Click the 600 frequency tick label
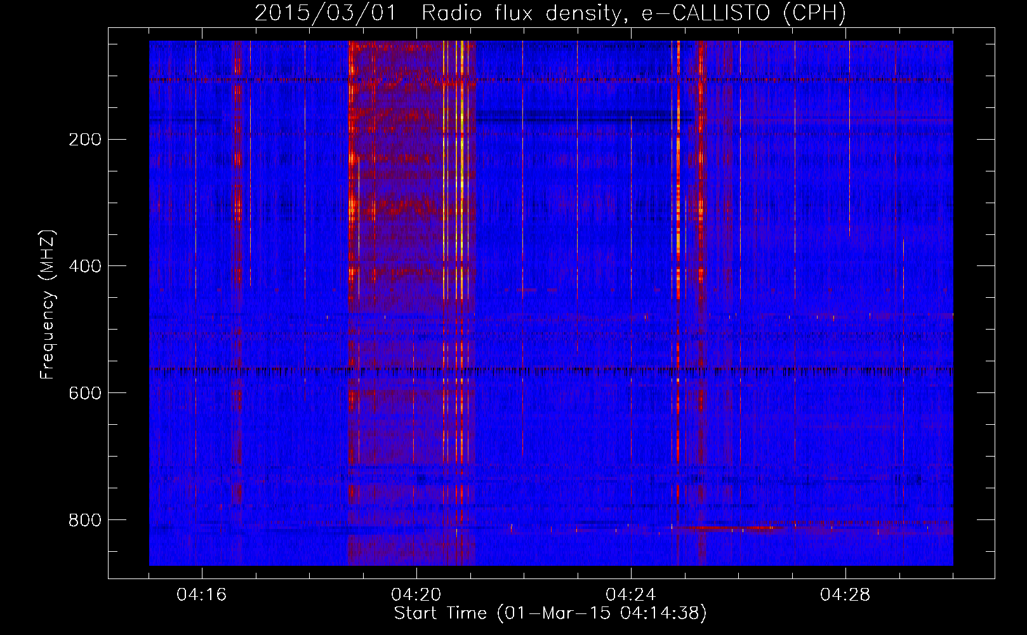The width and height of the screenshot is (1027, 635). pyautogui.click(x=85, y=393)
